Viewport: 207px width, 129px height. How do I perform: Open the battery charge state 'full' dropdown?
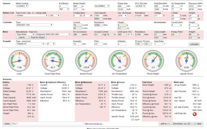tap(55, 15)
